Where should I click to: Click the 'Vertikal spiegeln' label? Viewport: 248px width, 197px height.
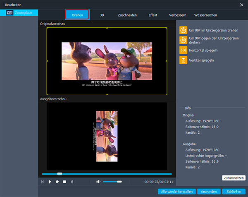click(x=201, y=60)
